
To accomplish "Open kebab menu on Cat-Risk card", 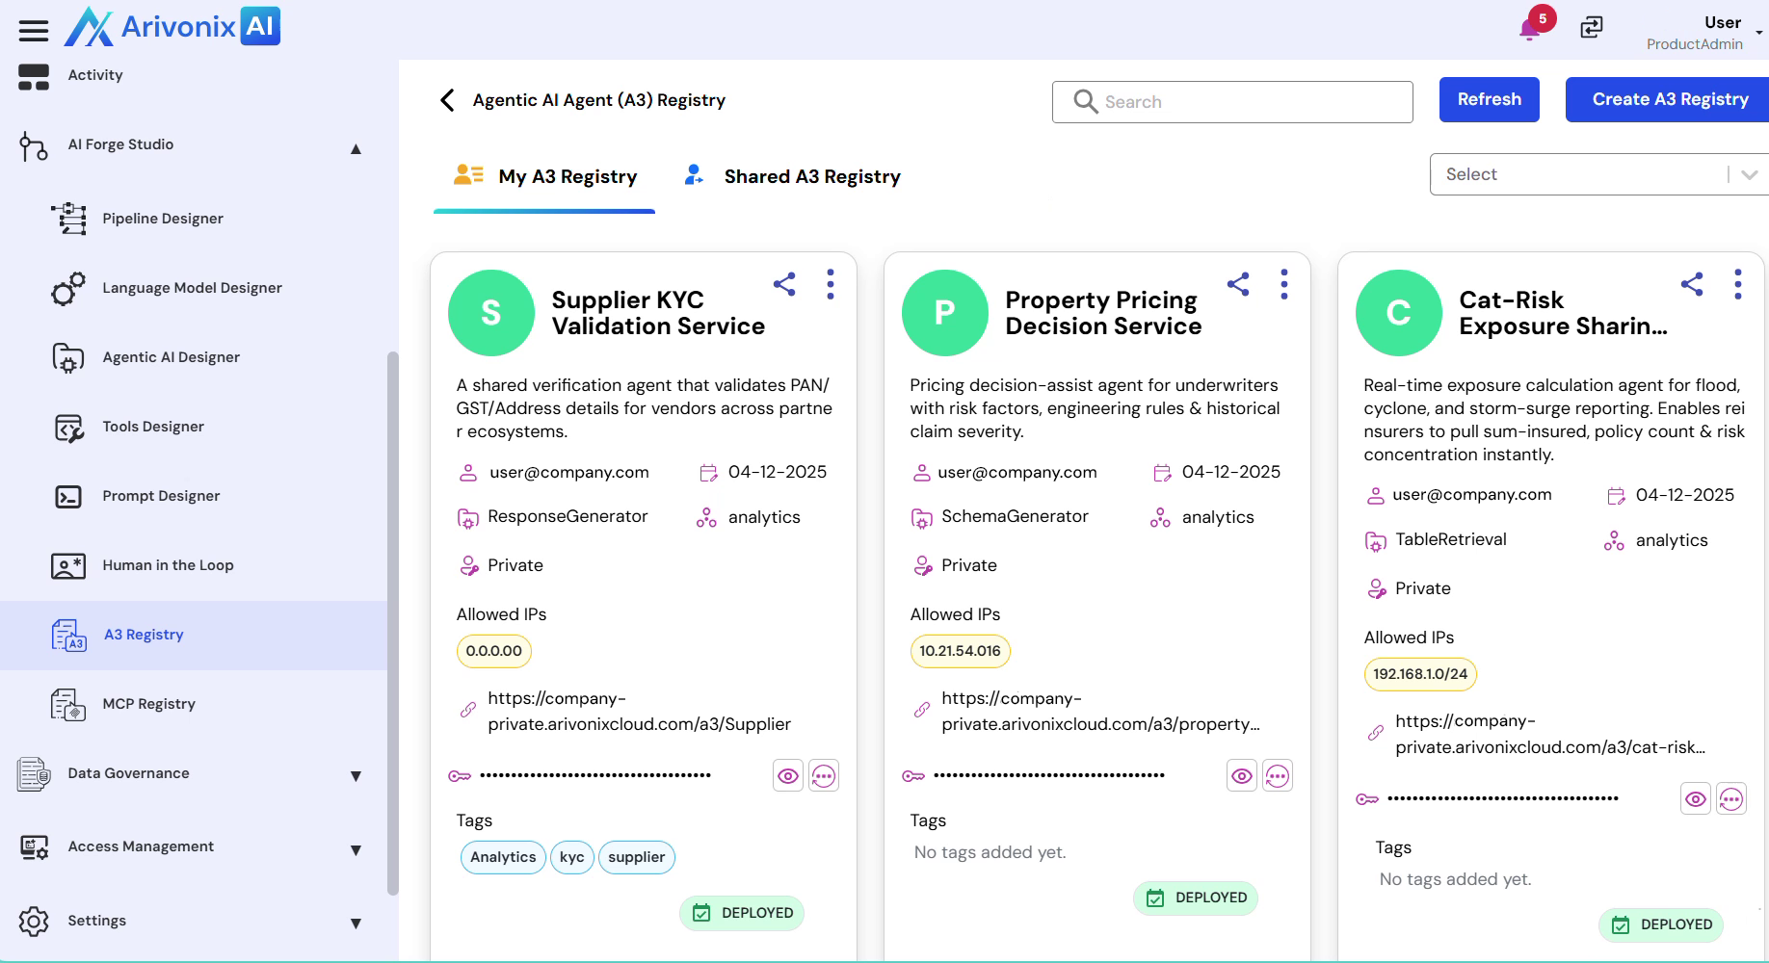I will pos(1737,284).
